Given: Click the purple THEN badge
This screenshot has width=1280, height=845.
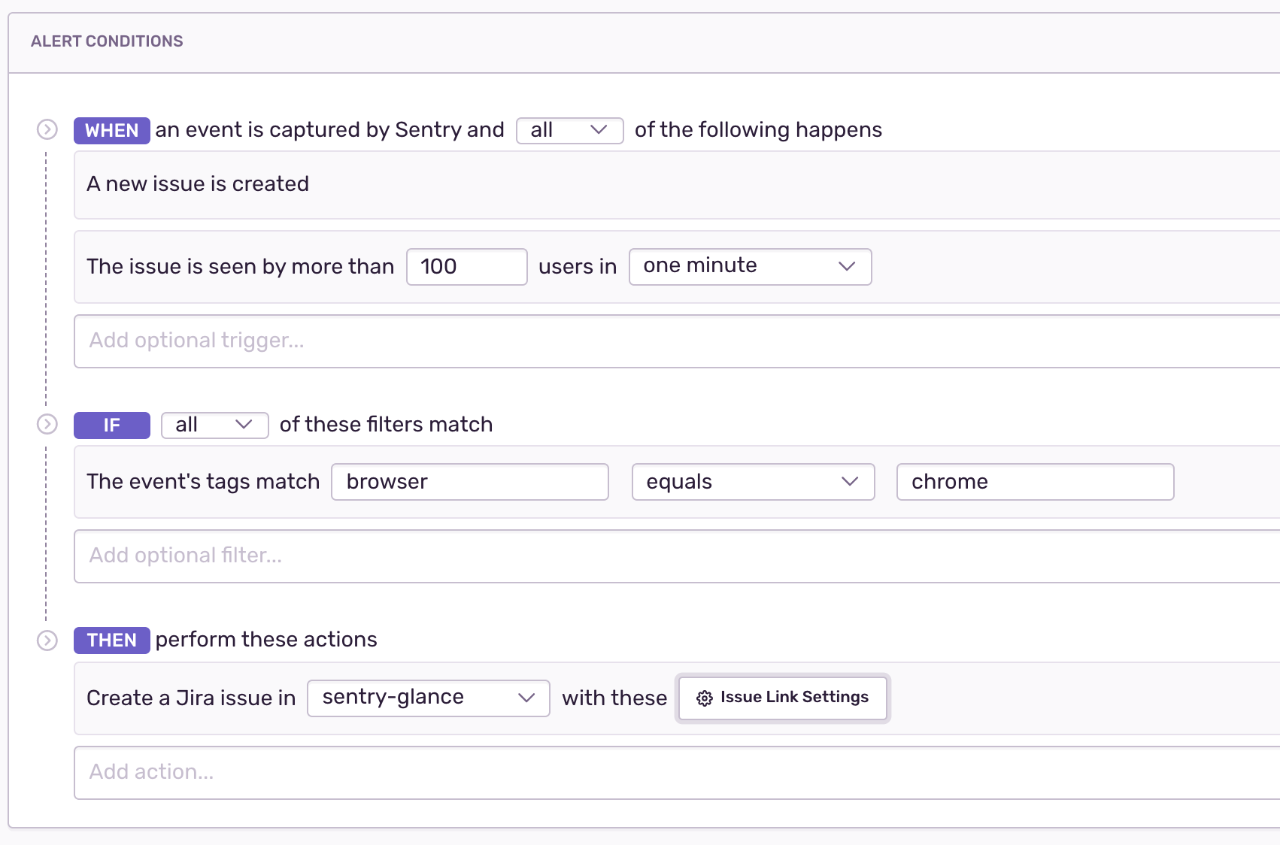Looking at the screenshot, I should click(111, 640).
